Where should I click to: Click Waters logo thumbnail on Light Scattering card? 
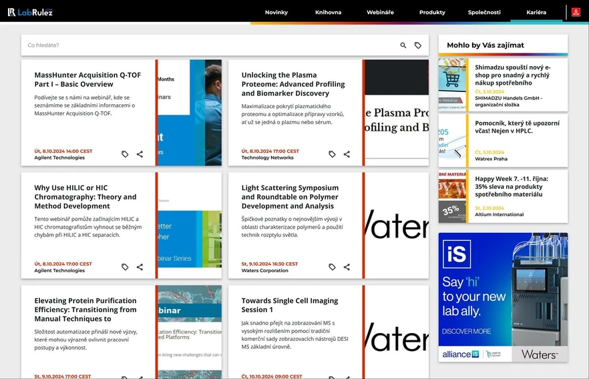(397, 225)
